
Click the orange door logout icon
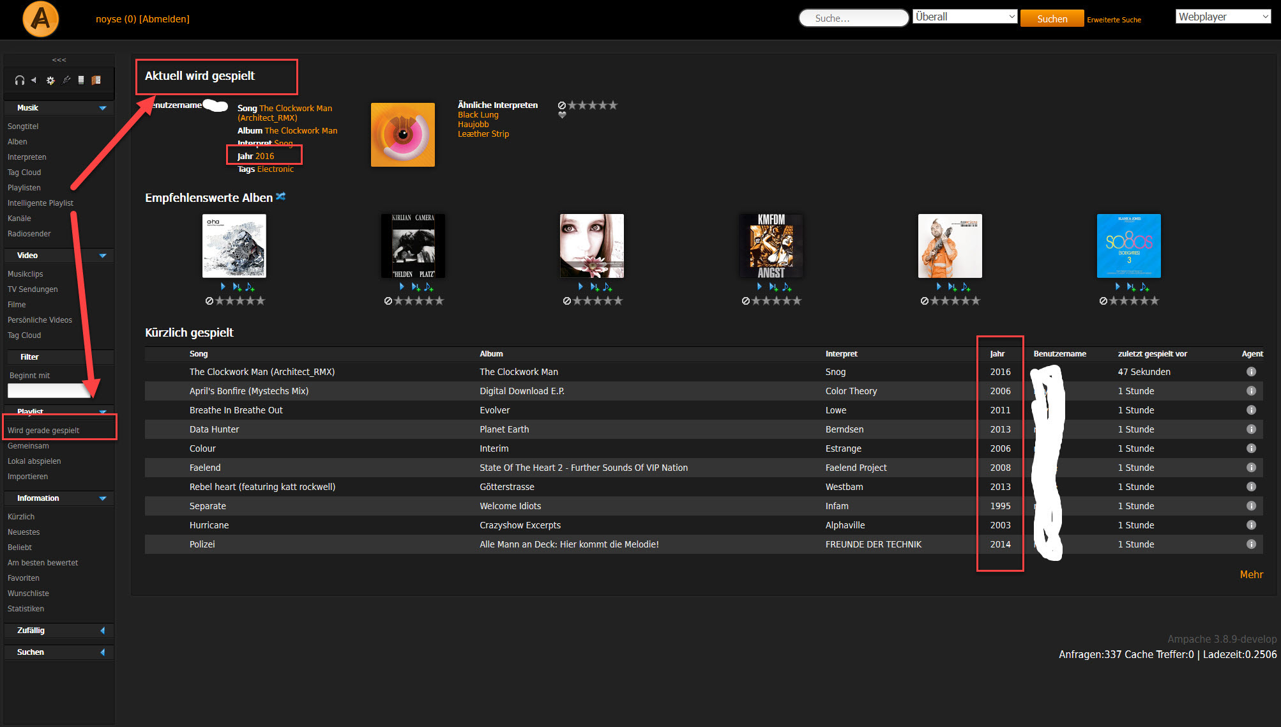96,80
